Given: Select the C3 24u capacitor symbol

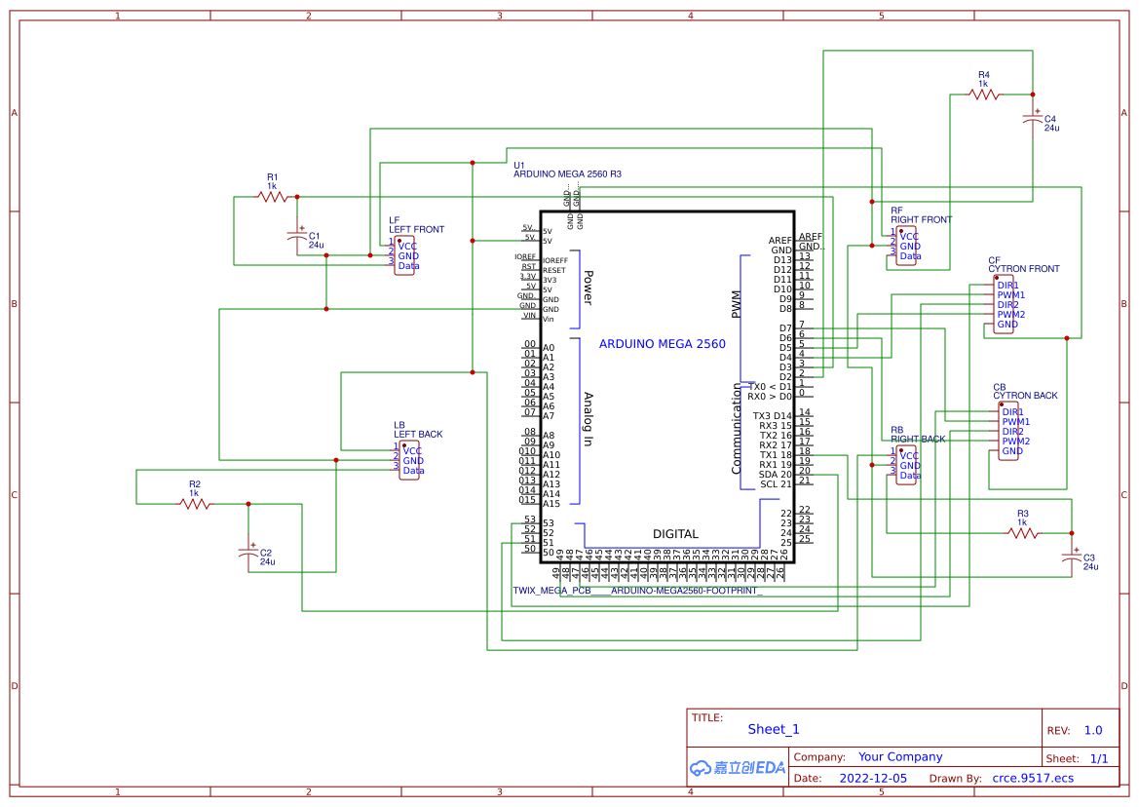Looking at the screenshot, I should pyautogui.click(x=1072, y=557).
